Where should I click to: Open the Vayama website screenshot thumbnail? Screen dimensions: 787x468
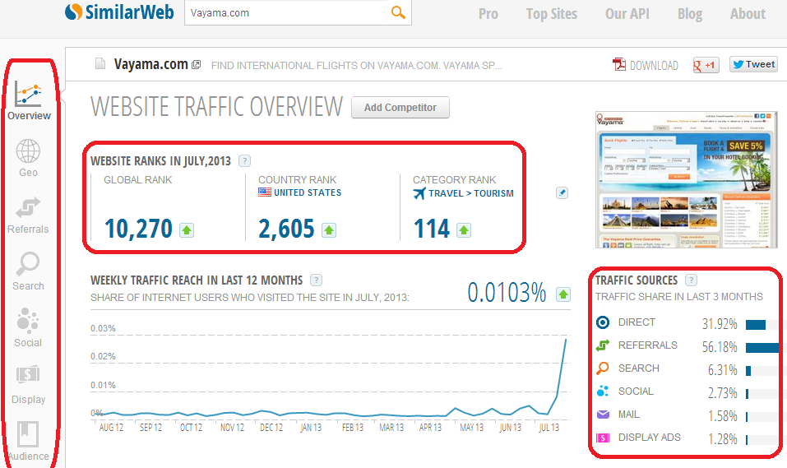(x=686, y=180)
